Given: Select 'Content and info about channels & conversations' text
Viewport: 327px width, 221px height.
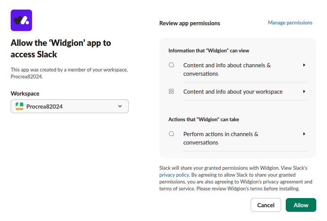Looking at the screenshot, I should (227, 69).
